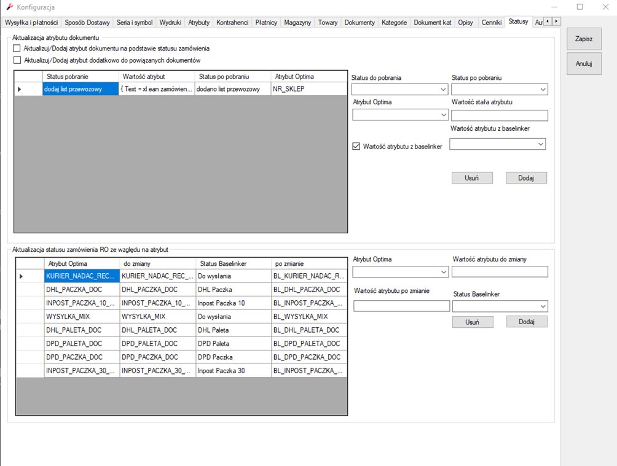Select the BL_DPD_PALETA_DOC cell
The width and height of the screenshot is (617, 466).
[x=309, y=344]
